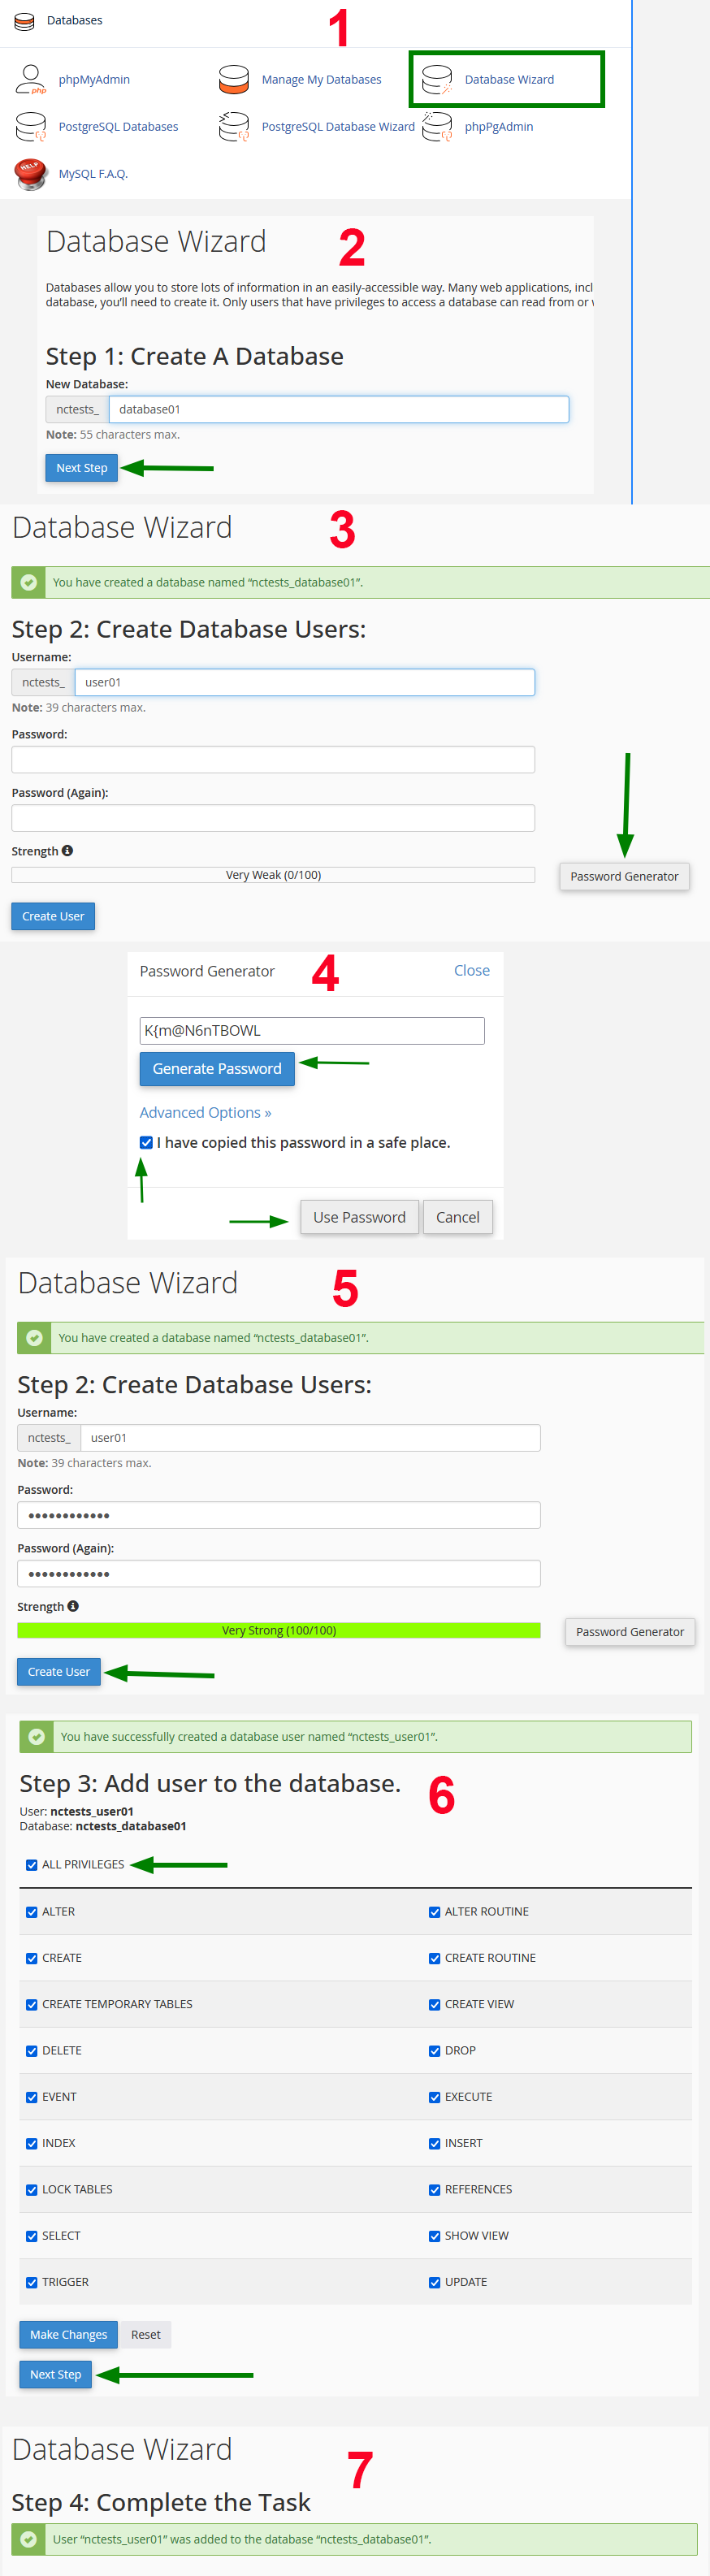
Task: Click the Reset button
Action: click(x=146, y=2335)
